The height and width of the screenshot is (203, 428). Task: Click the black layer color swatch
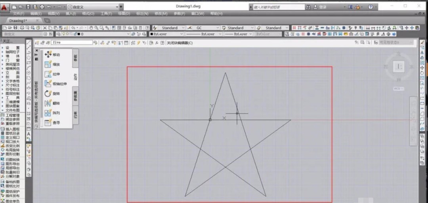(x=78, y=34)
